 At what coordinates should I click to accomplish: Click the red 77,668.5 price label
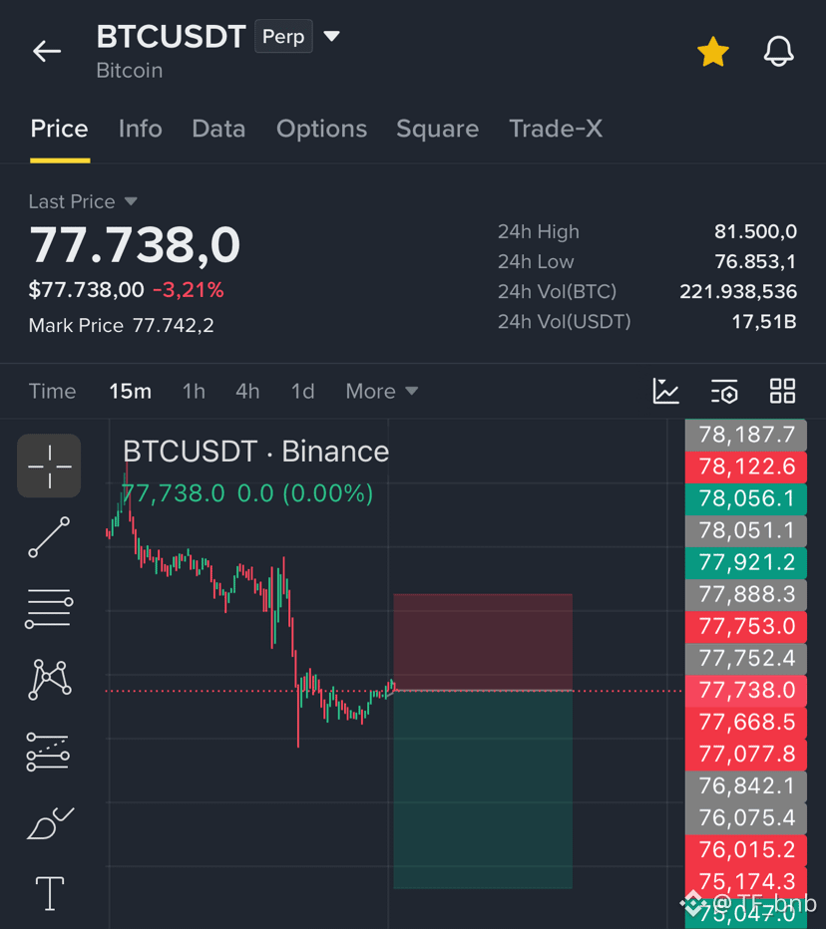tap(746, 723)
